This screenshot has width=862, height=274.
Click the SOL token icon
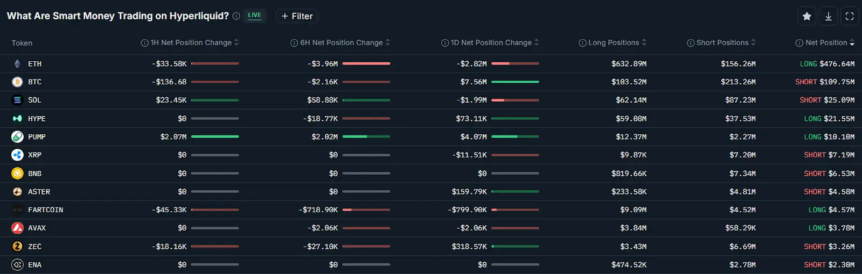point(17,100)
